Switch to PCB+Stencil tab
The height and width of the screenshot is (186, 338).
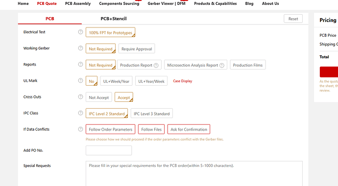pyautogui.click(x=114, y=19)
